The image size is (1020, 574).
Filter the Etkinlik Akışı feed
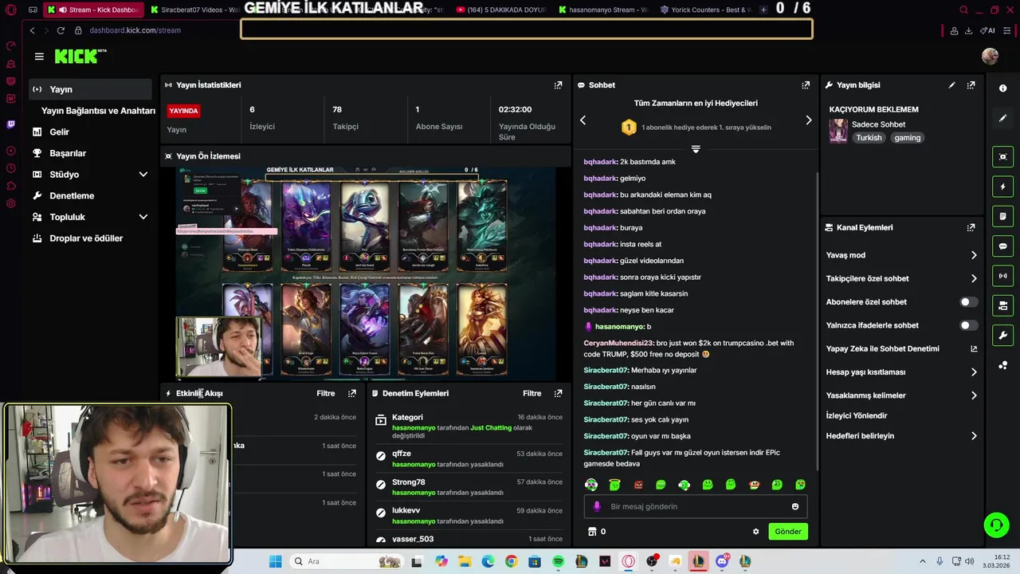point(325,393)
